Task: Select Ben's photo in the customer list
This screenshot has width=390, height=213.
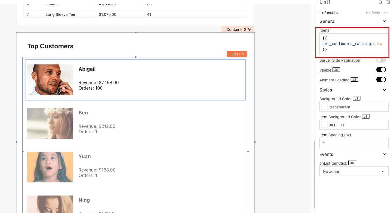Action: (50, 123)
